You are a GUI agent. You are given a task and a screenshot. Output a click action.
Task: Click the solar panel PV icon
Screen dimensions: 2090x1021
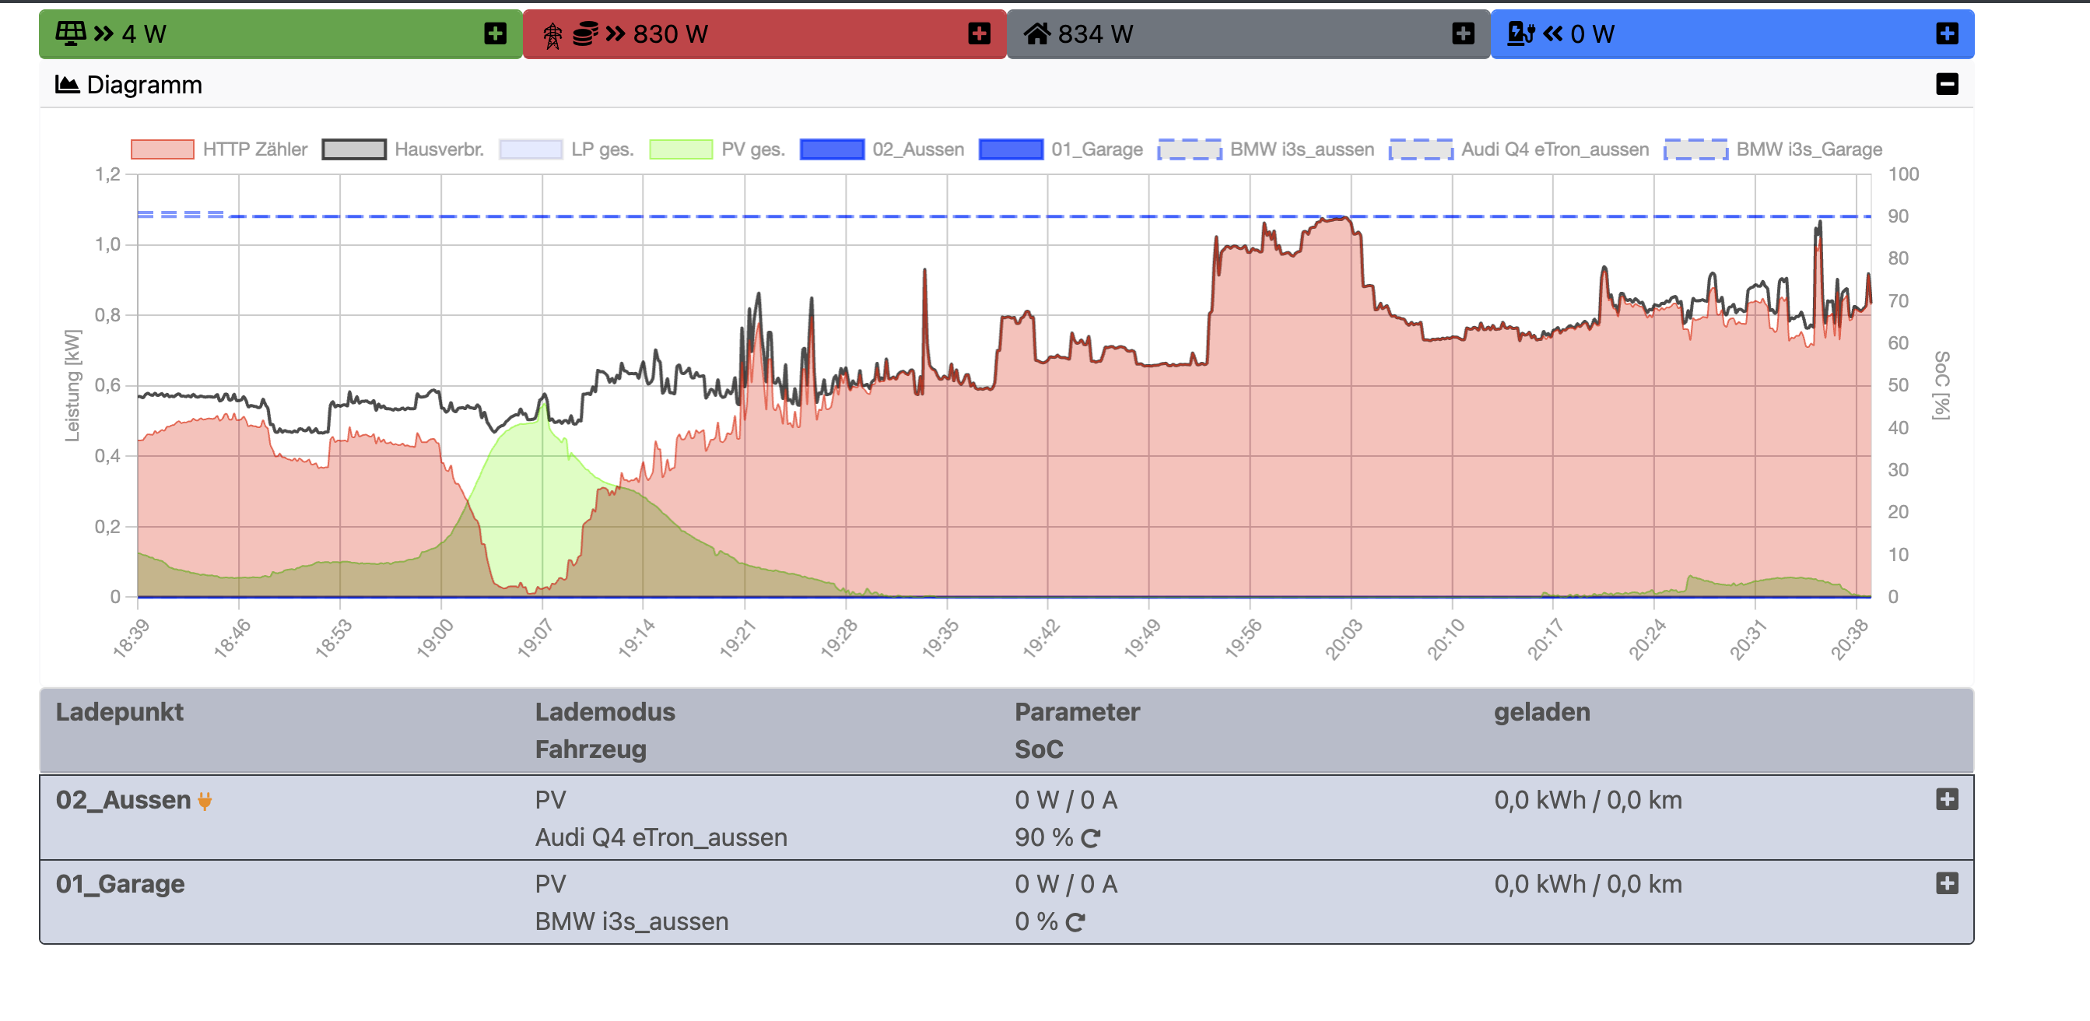coord(70,33)
